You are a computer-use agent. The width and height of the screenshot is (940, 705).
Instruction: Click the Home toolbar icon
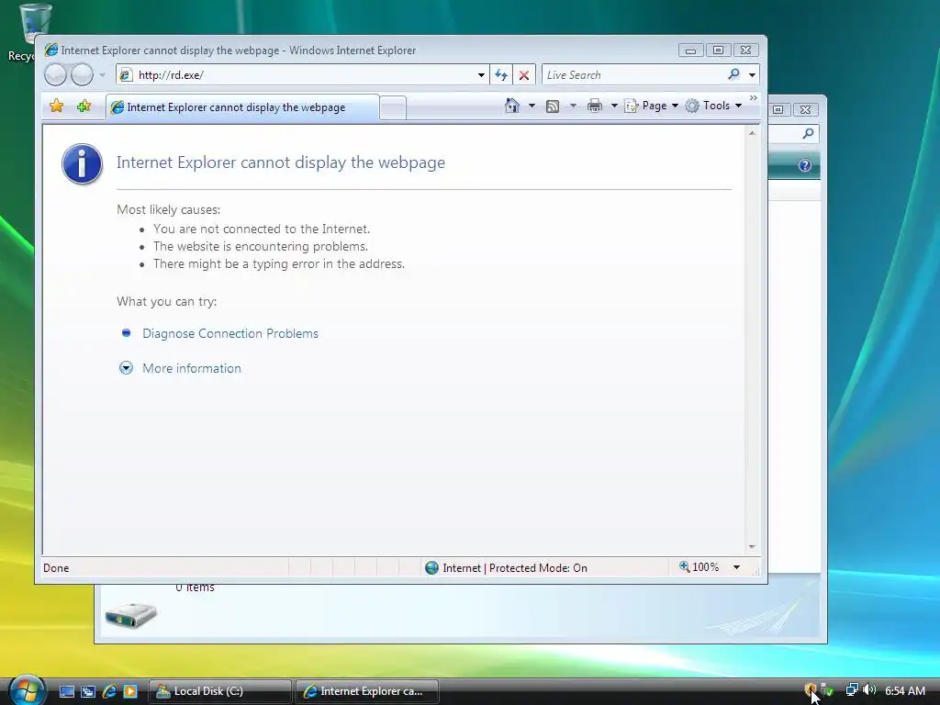pos(511,106)
